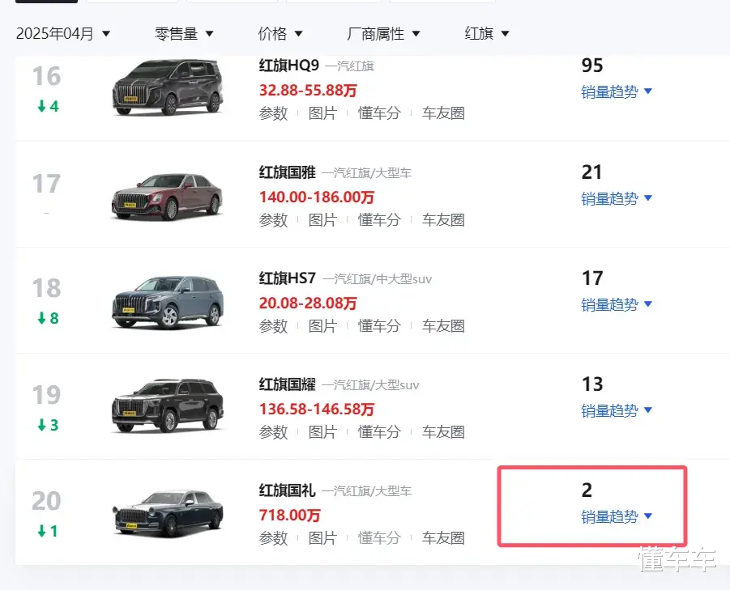Open the 价格 filter dropdown

pyautogui.click(x=280, y=34)
